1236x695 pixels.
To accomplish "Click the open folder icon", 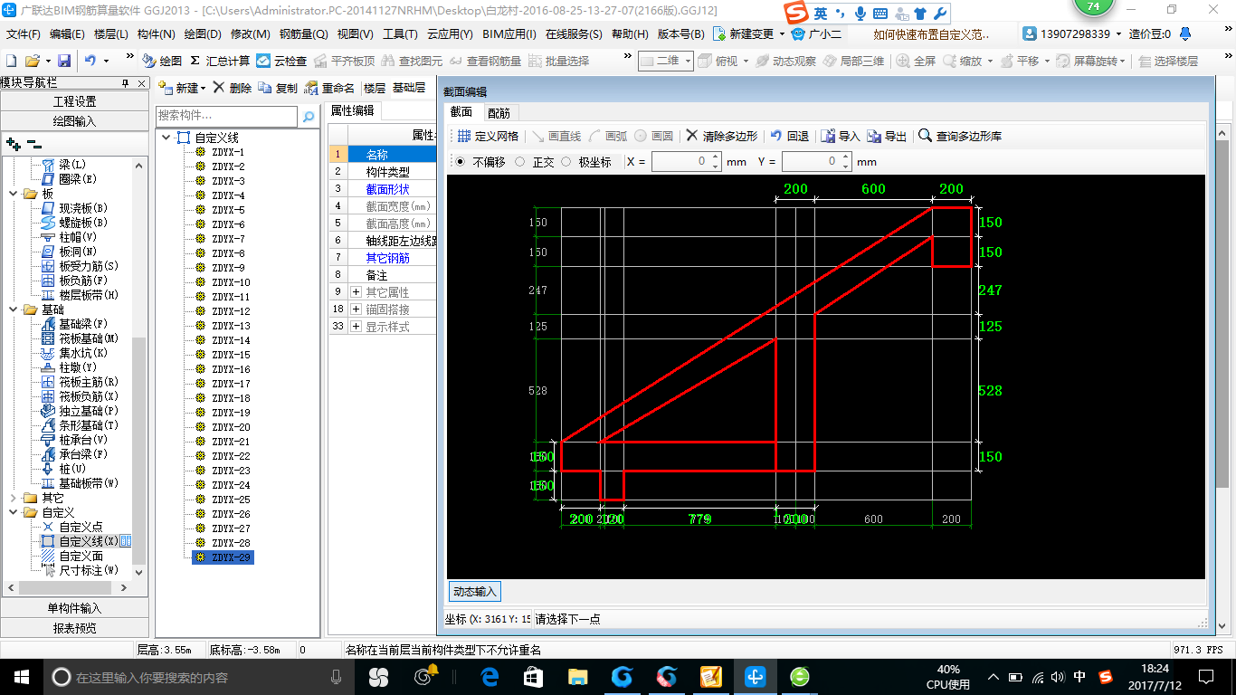I will pyautogui.click(x=32, y=61).
